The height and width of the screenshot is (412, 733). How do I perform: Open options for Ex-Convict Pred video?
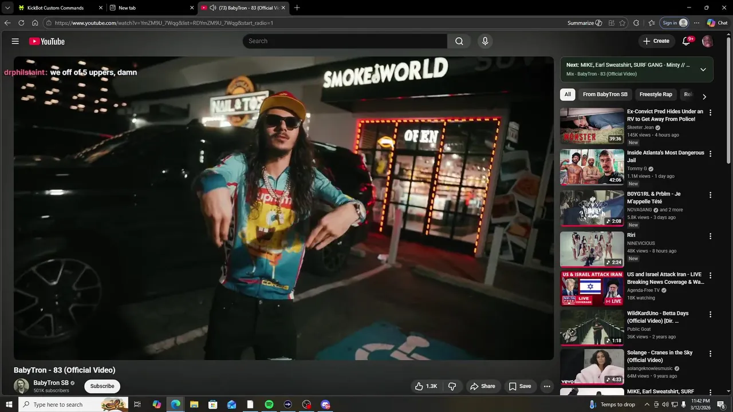coord(711,113)
